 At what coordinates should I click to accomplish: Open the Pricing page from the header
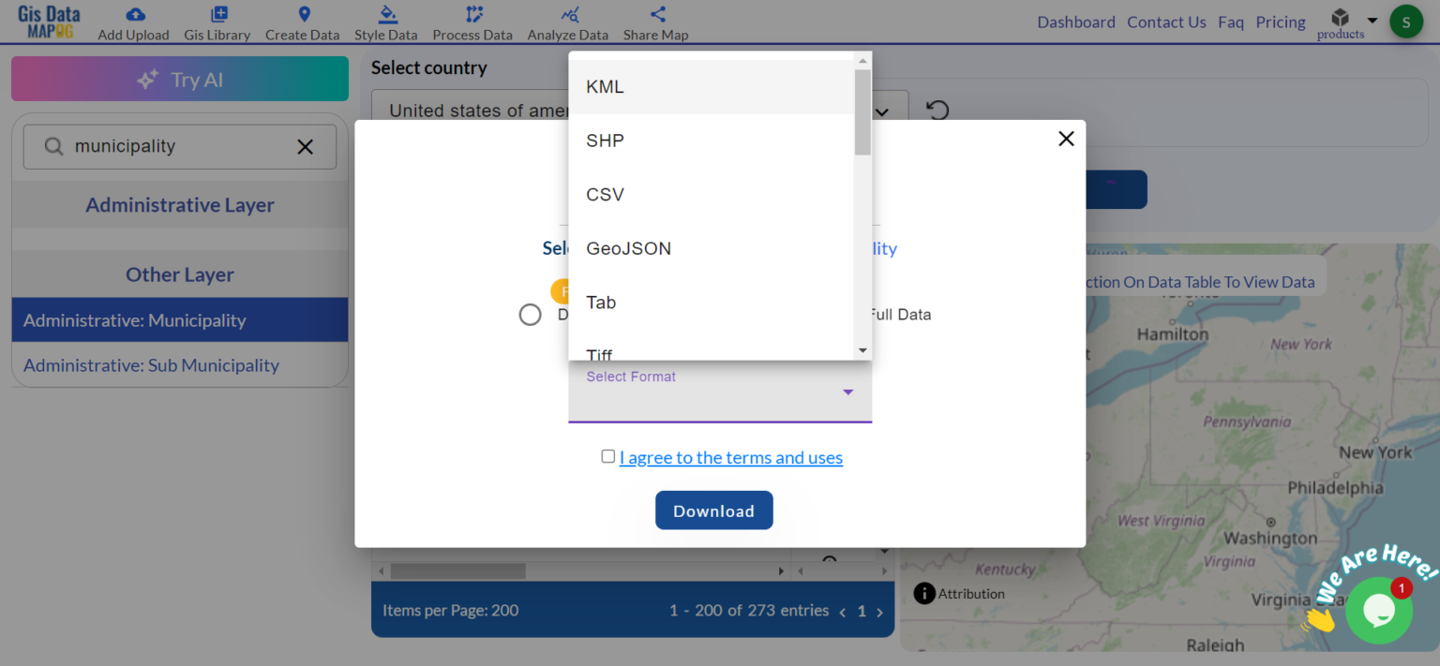point(1281,22)
